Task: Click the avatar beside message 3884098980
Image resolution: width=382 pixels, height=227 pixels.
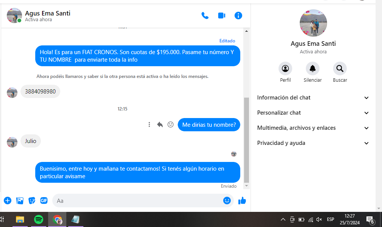Action: (x=12, y=93)
